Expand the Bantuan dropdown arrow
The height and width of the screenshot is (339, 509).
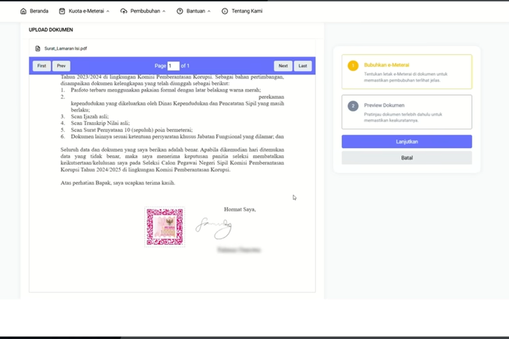[209, 12]
